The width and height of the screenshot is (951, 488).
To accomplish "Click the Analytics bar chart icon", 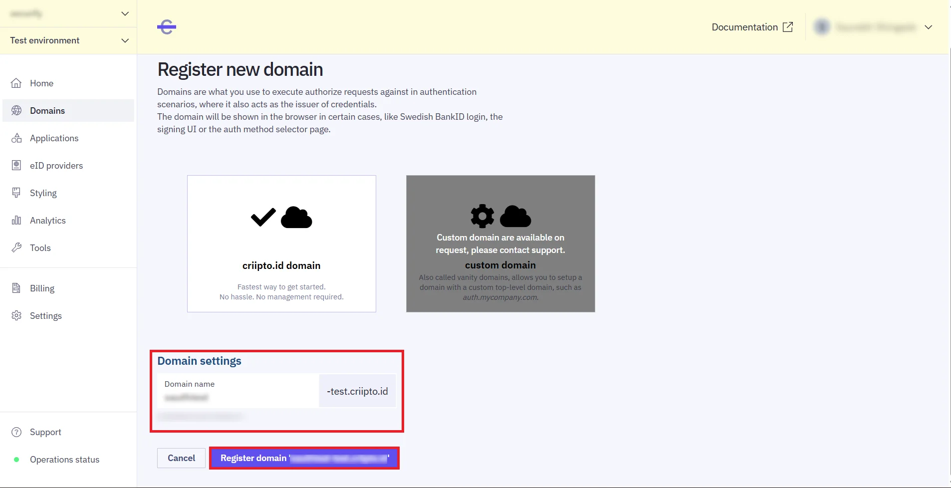I will click(16, 221).
